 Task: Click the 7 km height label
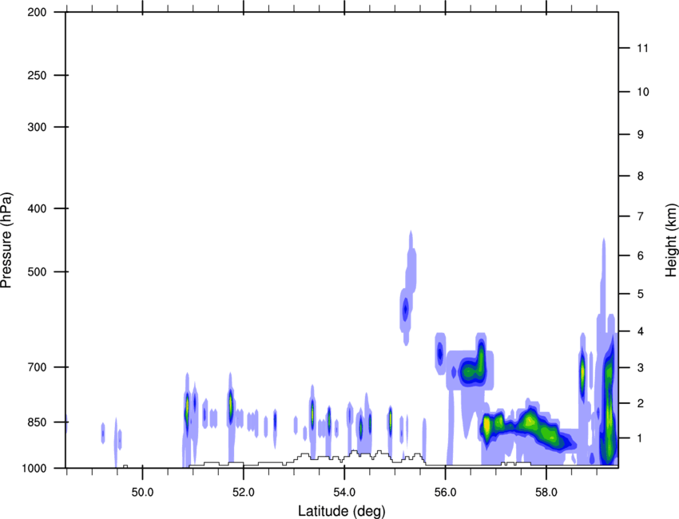[641, 216]
